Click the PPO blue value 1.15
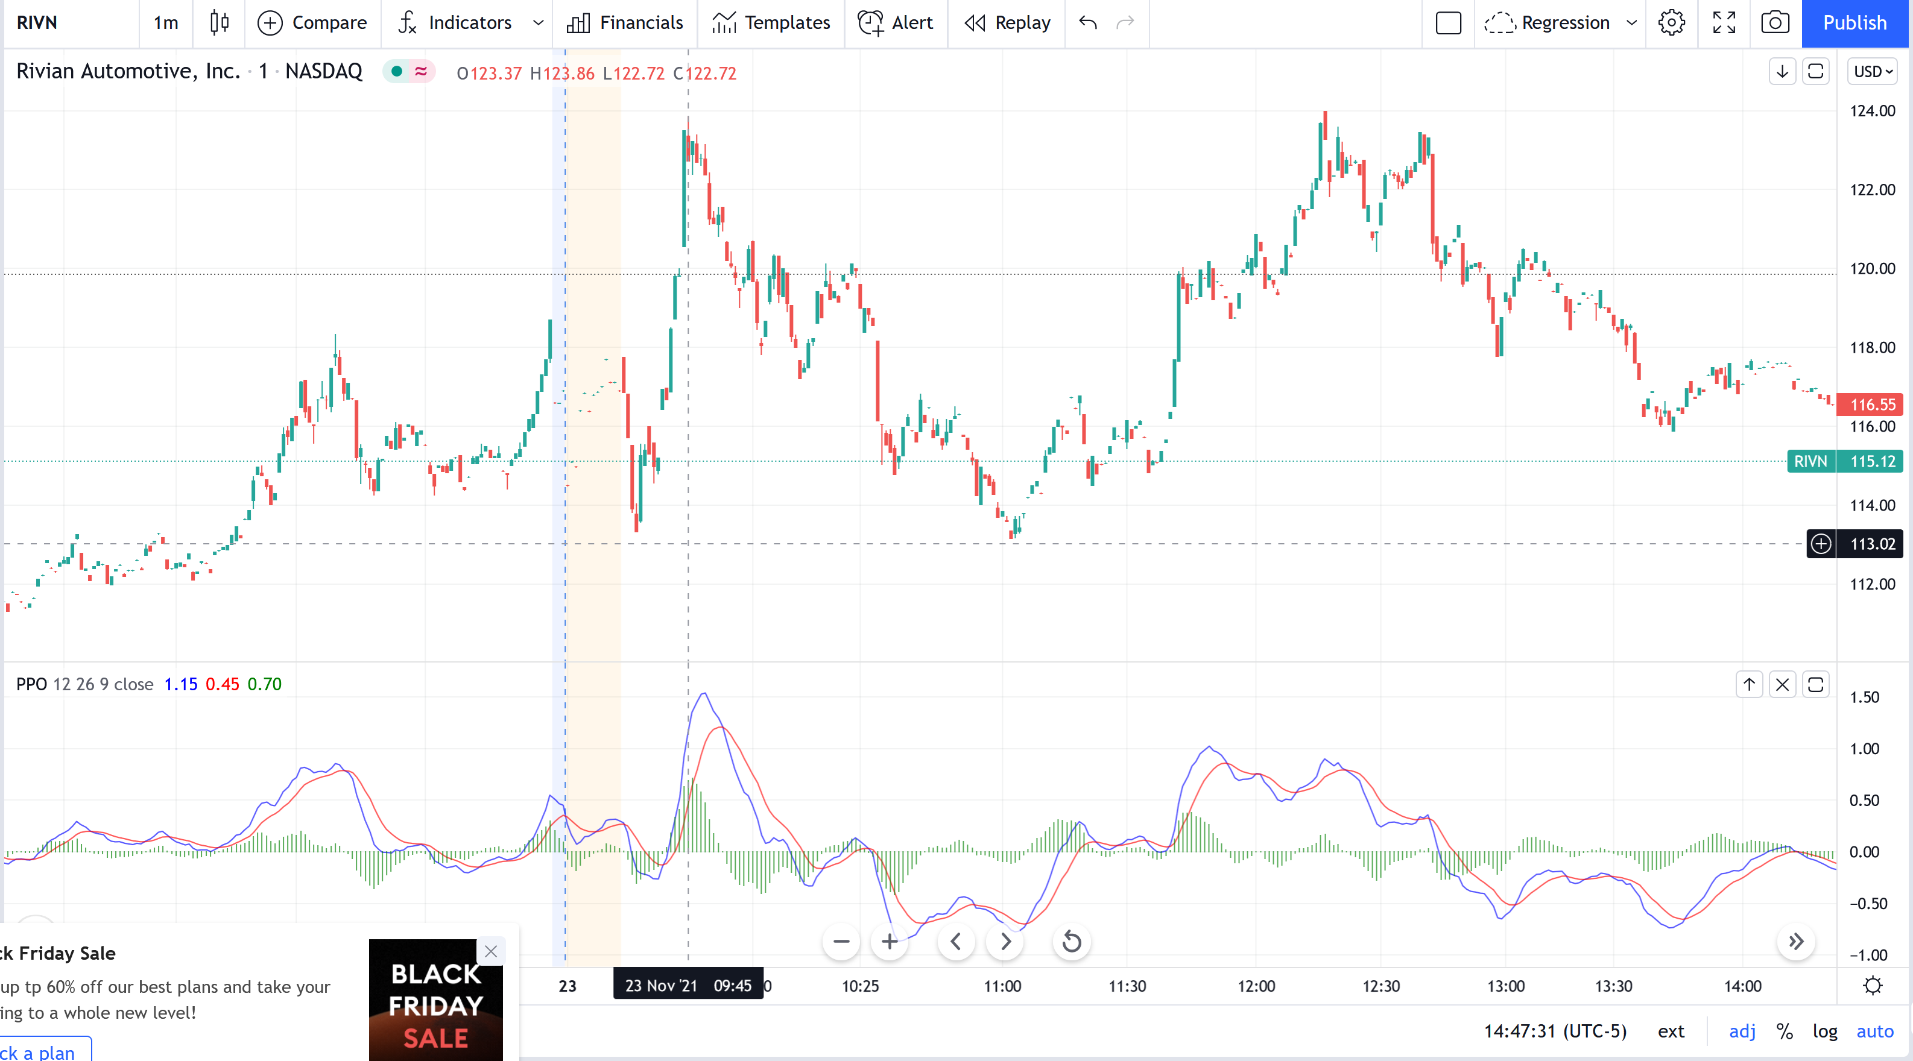1913x1061 pixels. coord(180,684)
